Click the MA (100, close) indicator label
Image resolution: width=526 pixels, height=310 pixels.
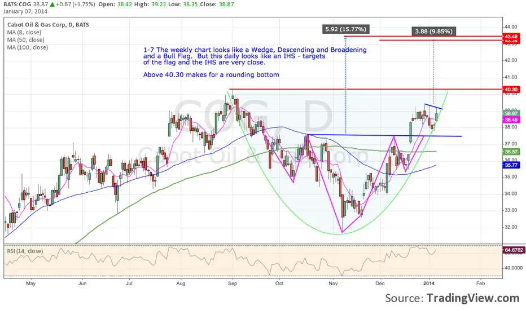[x=28, y=47]
